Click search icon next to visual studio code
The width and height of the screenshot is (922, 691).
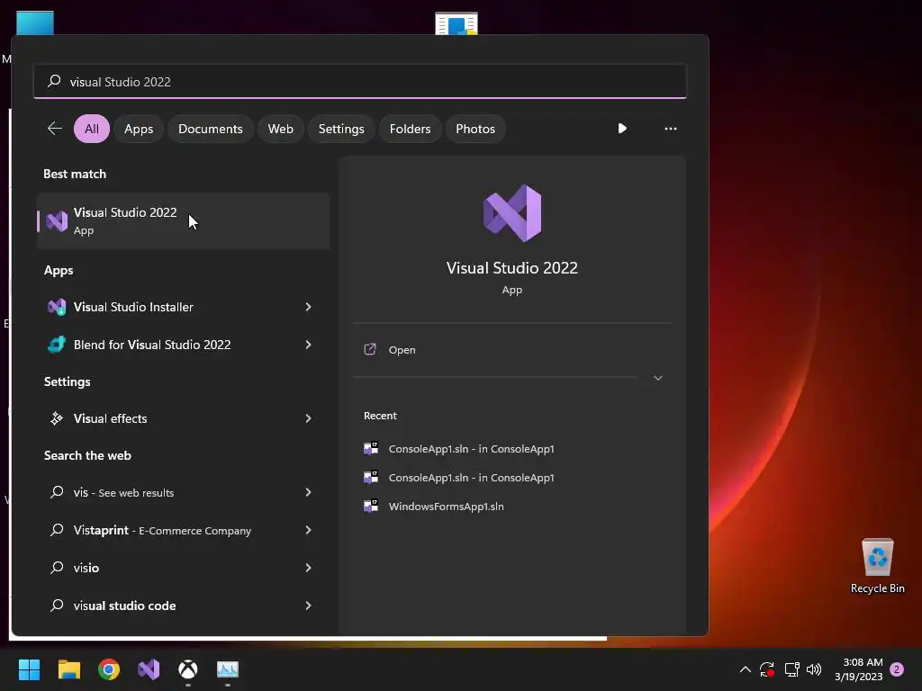[57, 606]
